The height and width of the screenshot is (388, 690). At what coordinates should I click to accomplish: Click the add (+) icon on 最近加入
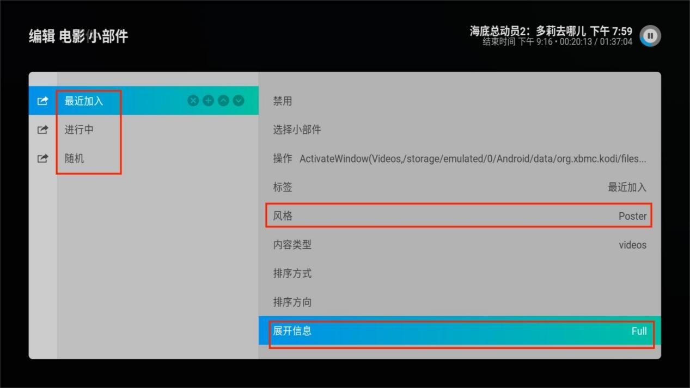208,101
